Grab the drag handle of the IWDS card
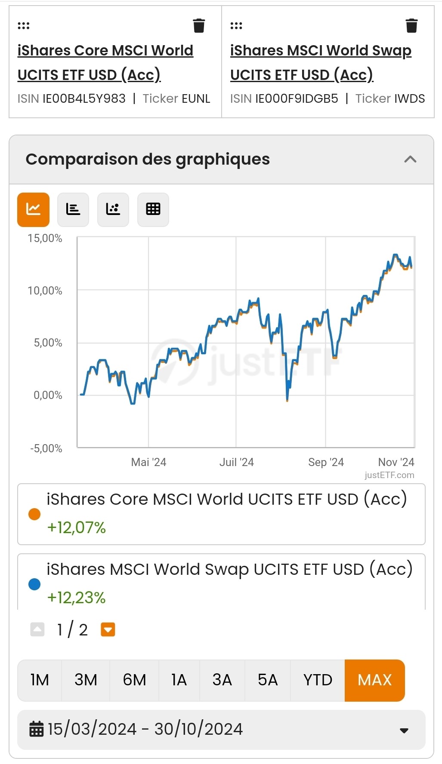 tap(236, 26)
